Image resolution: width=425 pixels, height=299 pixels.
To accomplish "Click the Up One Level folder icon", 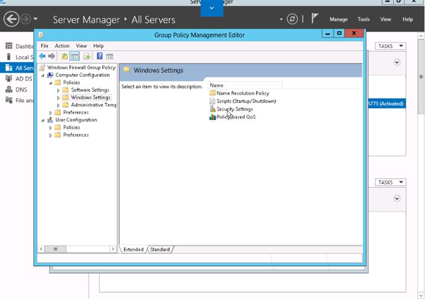I will pyautogui.click(x=64, y=56).
